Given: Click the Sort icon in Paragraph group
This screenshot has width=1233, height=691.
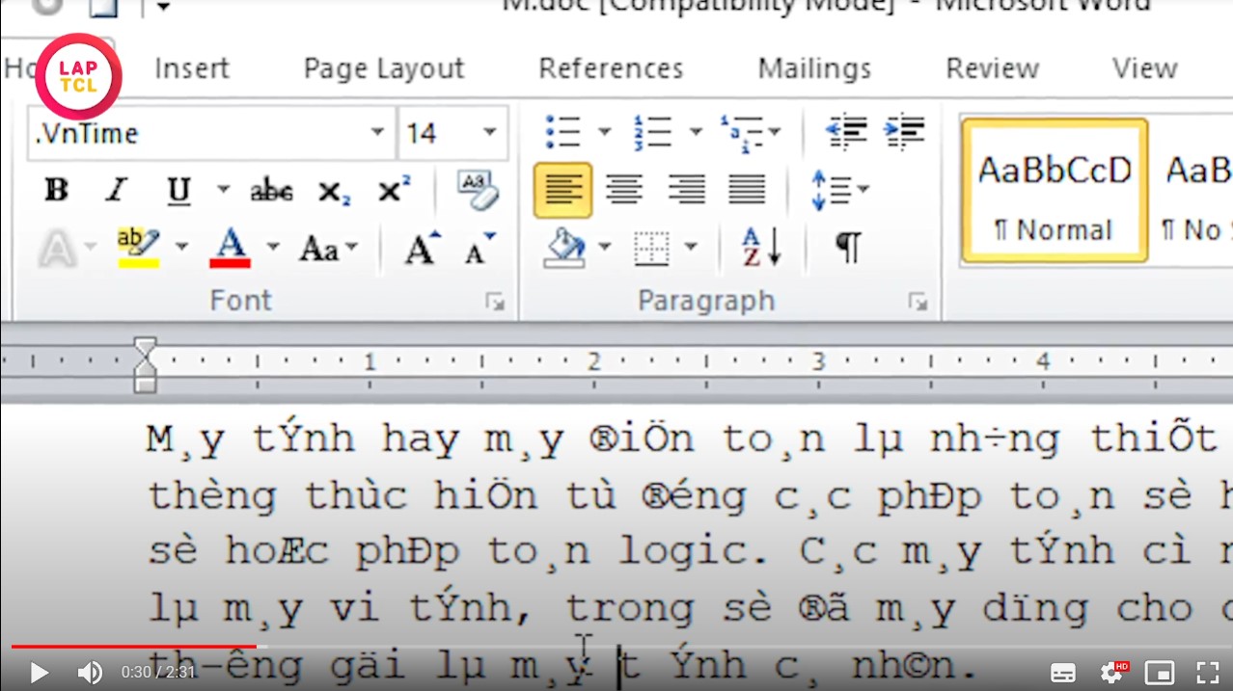Looking at the screenshot, I should point(761,248).
